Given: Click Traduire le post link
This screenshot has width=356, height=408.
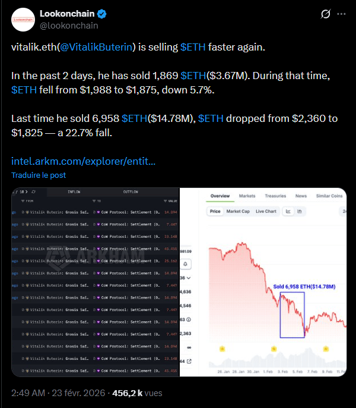Looking at the screenshot, I should [39, 175].
